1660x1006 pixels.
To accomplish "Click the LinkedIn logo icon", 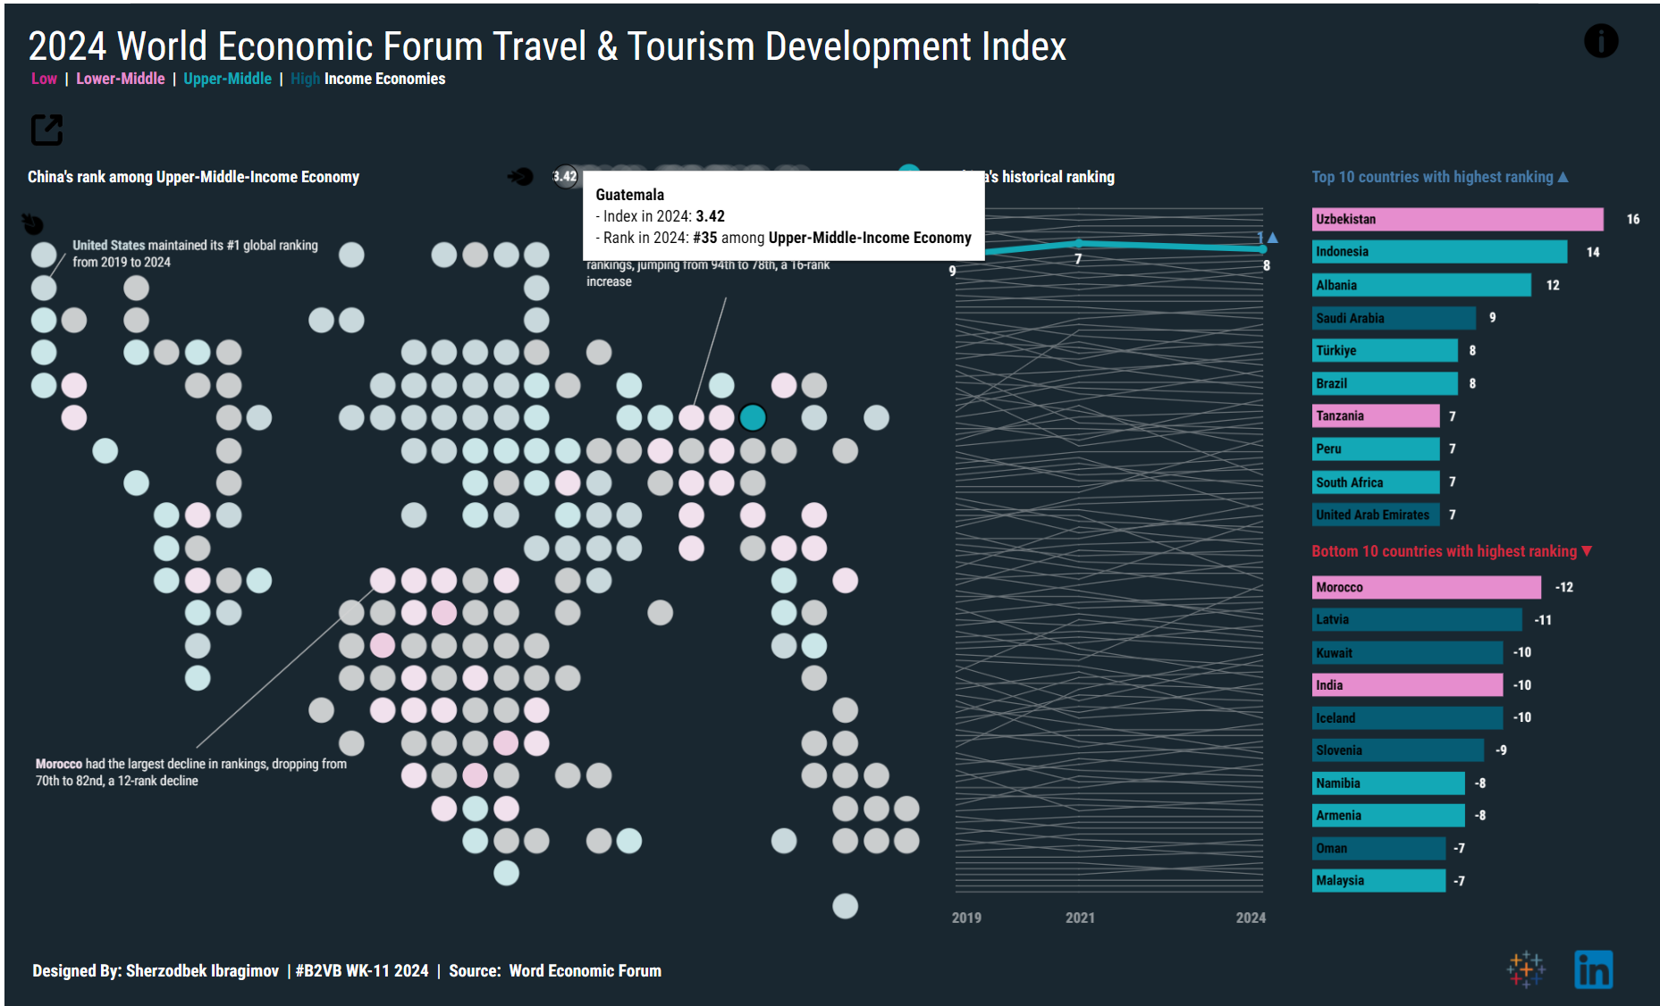I will pyautogui.click(x=1593, y=969).
